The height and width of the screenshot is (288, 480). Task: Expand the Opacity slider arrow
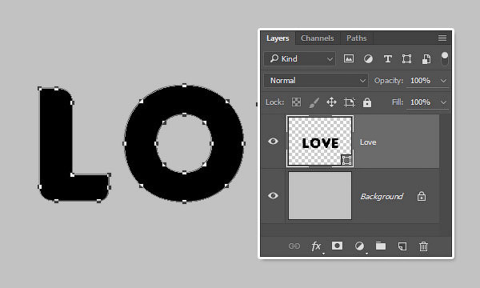coord(443,81)
